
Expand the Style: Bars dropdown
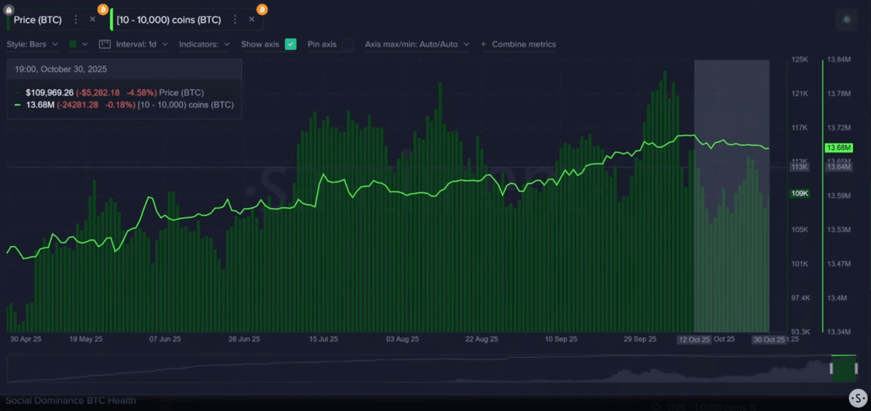[x=33, y=44]
